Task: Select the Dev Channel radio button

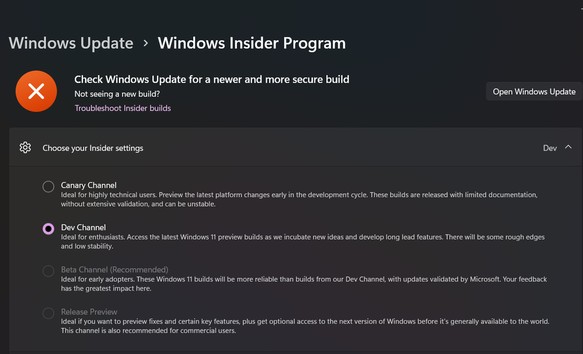Action: [48, 228]
